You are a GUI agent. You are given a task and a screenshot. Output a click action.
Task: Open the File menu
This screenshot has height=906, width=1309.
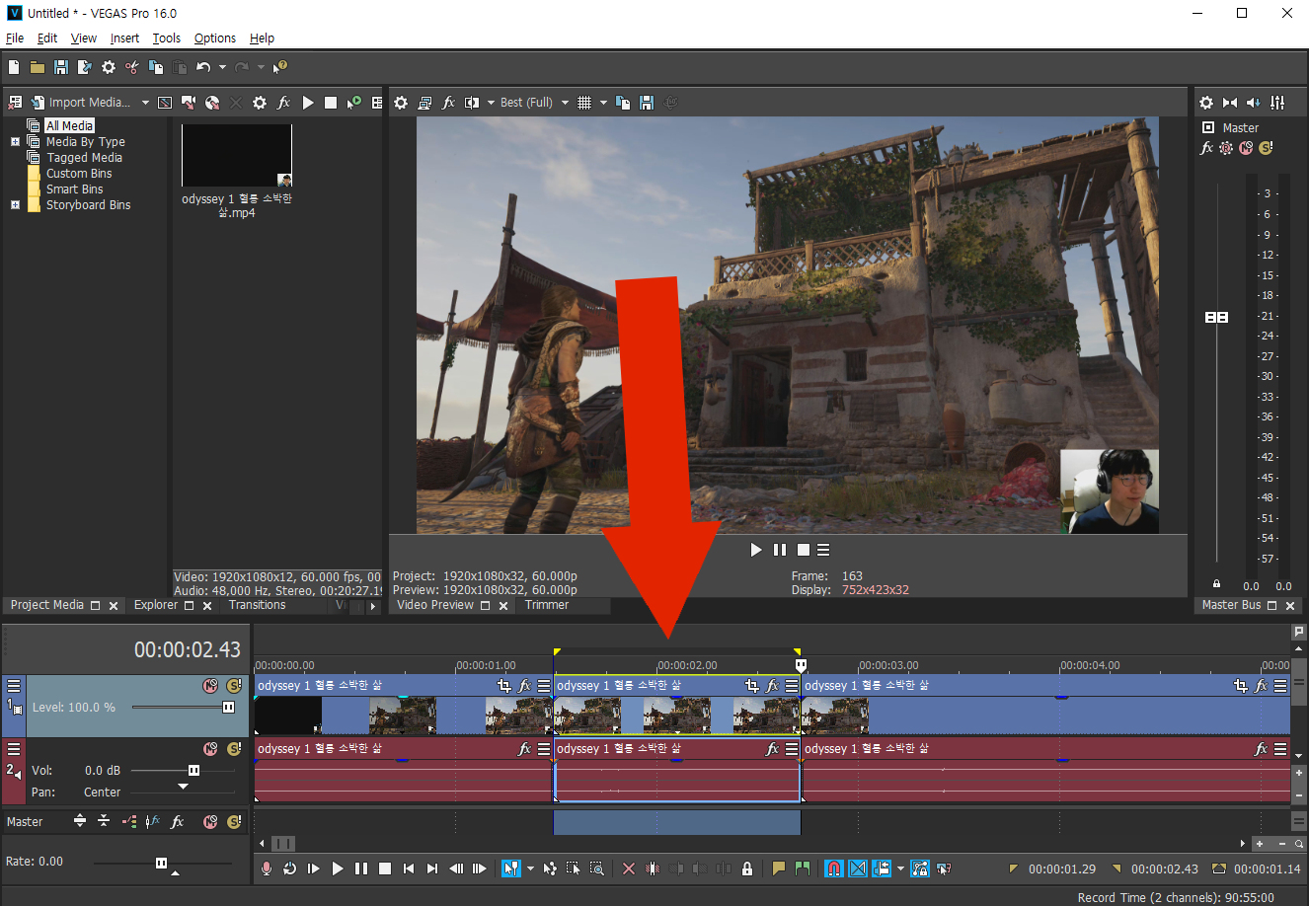click(15, 38)
